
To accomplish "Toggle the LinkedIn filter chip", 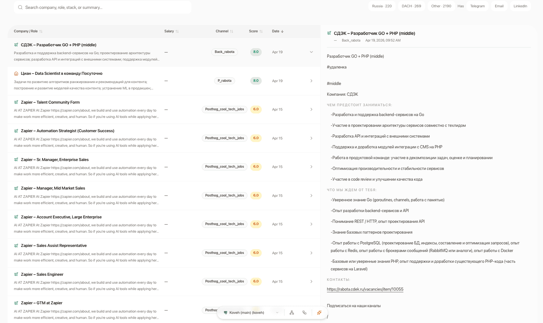I will 520,6.
